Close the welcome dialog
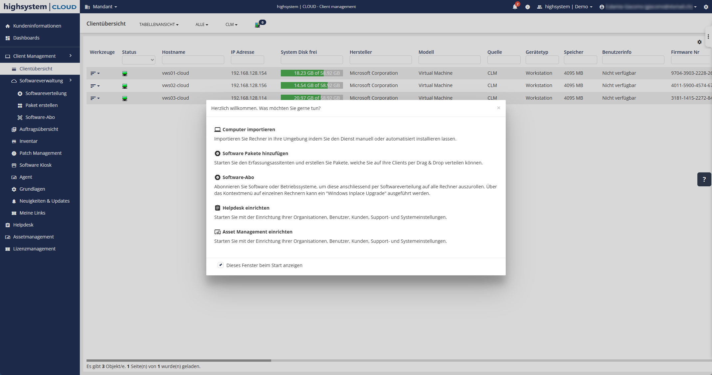This screenshot has height=375, width=712. coord(498,108)
